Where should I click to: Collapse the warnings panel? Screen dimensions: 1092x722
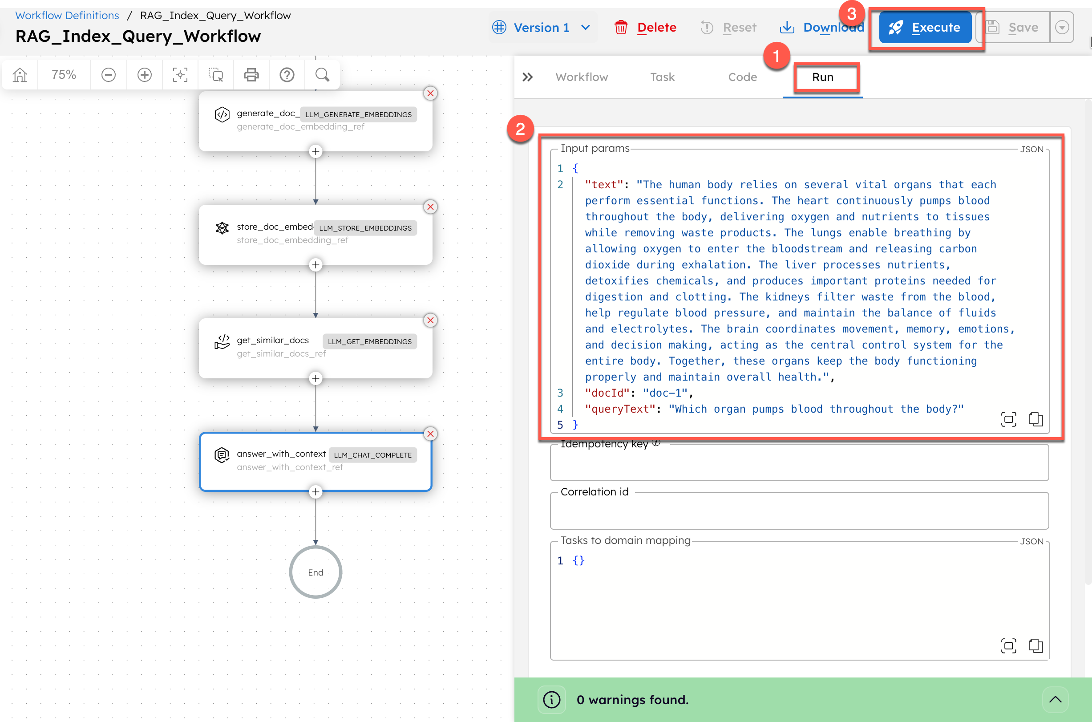[x=1056, y=699]
